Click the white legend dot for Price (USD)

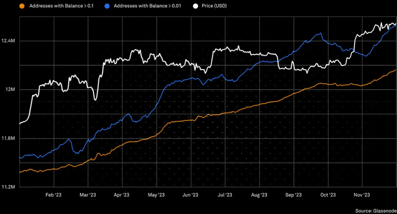point(196,6)
